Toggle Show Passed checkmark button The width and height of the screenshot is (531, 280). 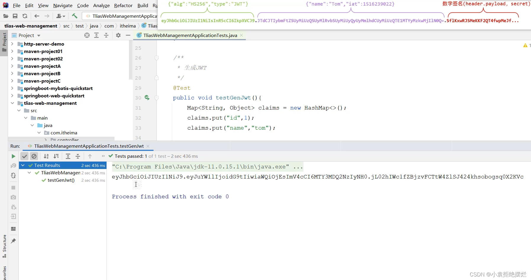coord(25,156)
